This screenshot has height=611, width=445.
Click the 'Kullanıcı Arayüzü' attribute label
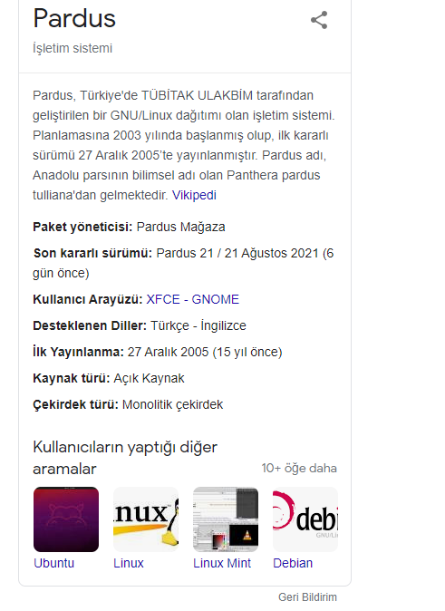coord(88,299)
